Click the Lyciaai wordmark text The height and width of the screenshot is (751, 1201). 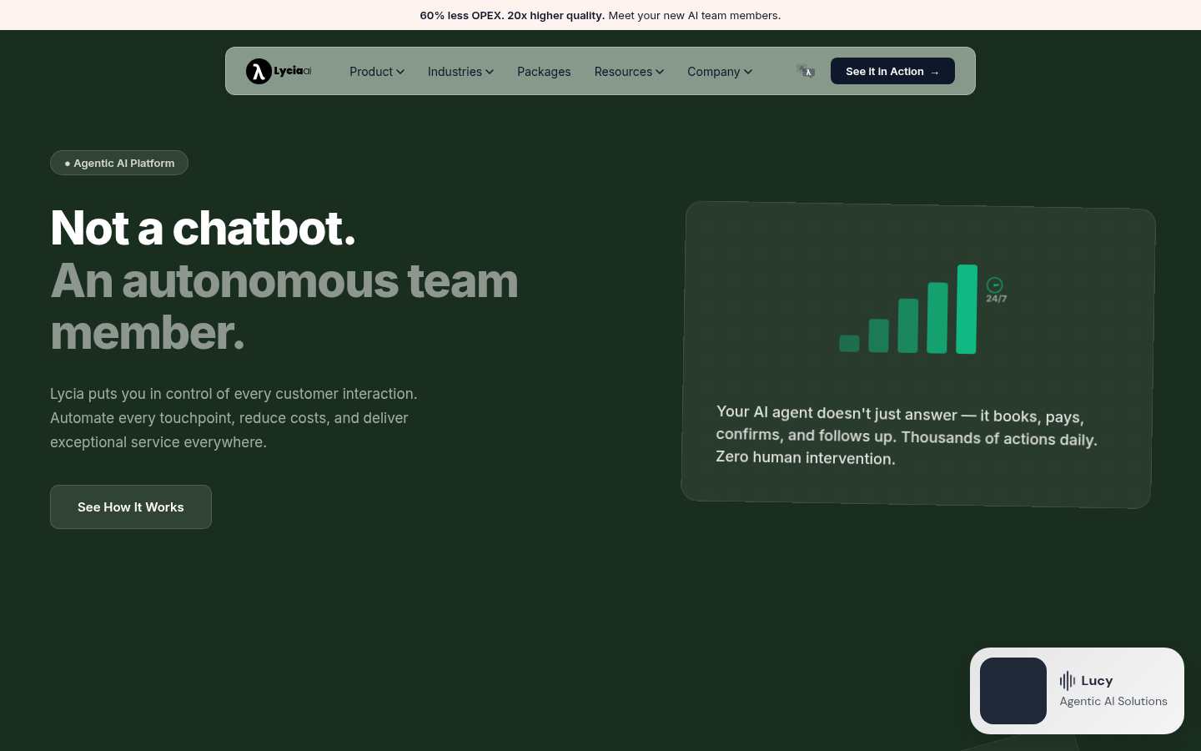293,71
